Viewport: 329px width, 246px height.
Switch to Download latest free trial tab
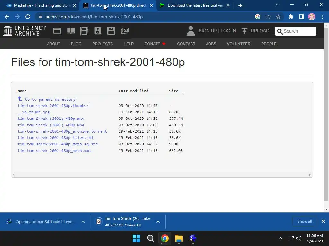[195, 5]
